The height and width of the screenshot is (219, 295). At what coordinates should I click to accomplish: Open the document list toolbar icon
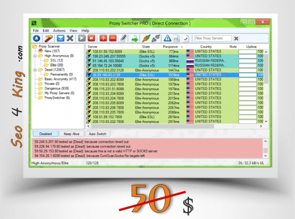pyautogui.click(x=176, y=39)
